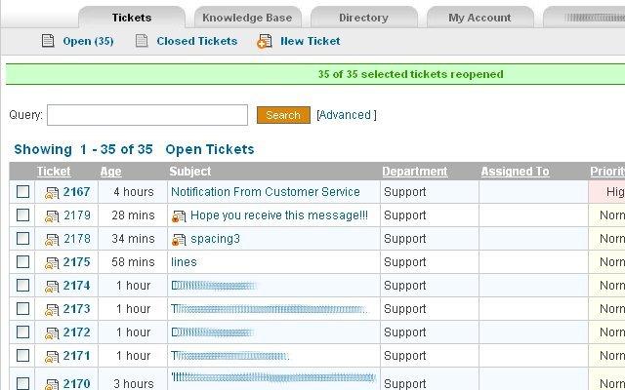Click the Open tickets page icon
Screen dimensions: 625x390
click(48, 41)
